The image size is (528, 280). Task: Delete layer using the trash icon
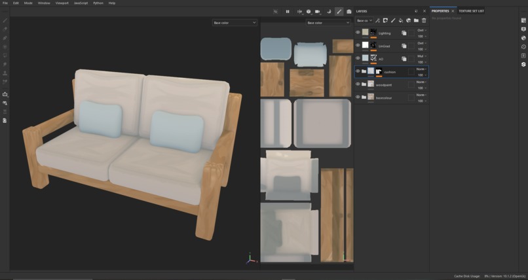(424, 20)
